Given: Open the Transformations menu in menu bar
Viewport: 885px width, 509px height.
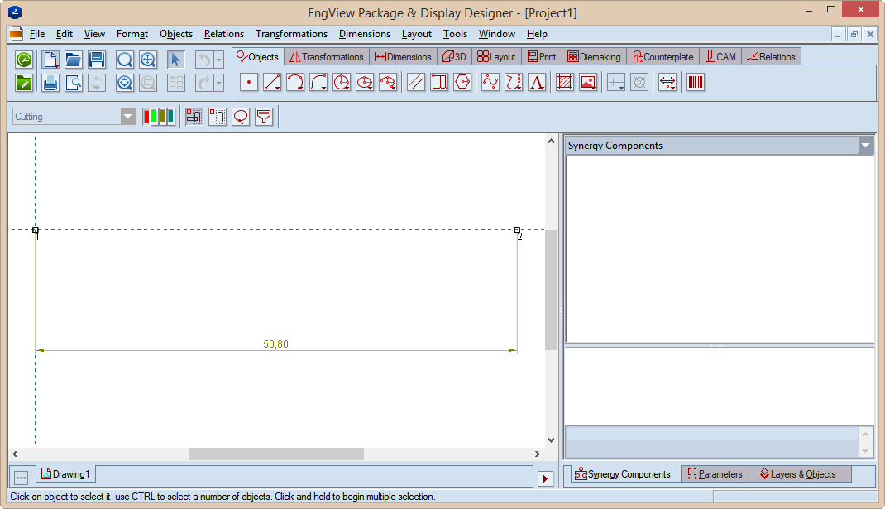Looking at the screenshot, I should click(x=291, y=34).
